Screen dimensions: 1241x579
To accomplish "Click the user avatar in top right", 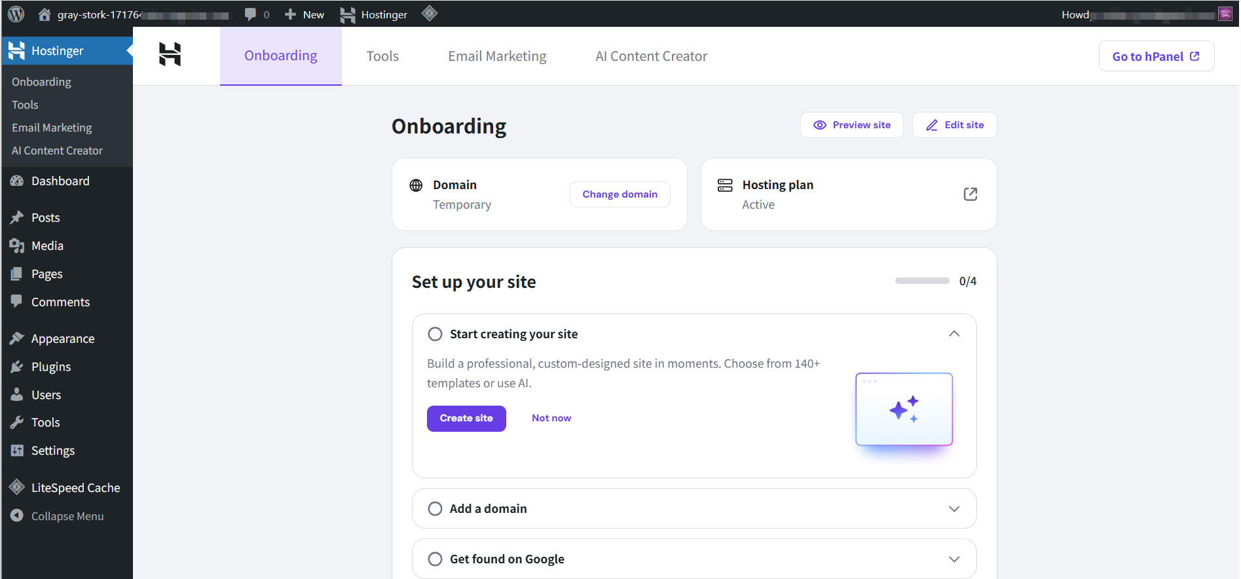I will click(1225, 14).
